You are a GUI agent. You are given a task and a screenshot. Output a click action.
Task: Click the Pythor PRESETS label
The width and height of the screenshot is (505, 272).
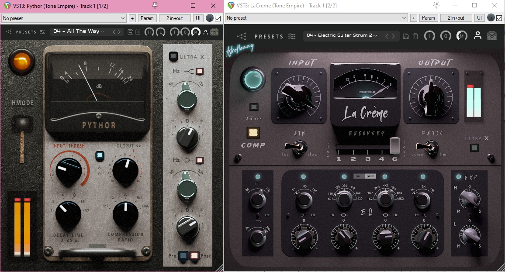[x=26, y=32]
